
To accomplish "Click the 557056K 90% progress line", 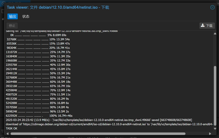I will tap(37, 107).
